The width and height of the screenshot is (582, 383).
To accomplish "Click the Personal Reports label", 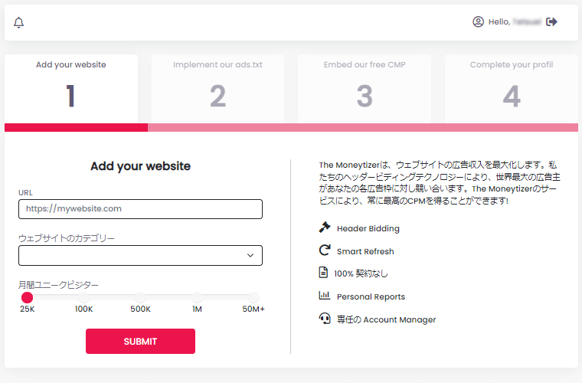I will tap(371, 297).
